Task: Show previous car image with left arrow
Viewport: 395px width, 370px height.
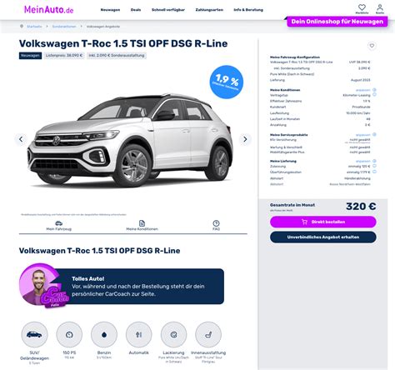Action: (x=21, y=139)
